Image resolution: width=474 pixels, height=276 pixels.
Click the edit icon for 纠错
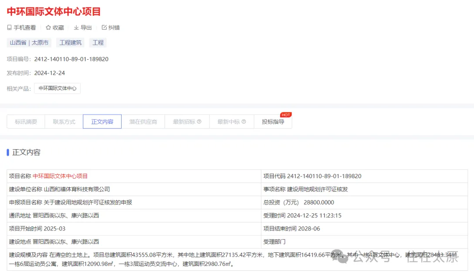(104, 28)
